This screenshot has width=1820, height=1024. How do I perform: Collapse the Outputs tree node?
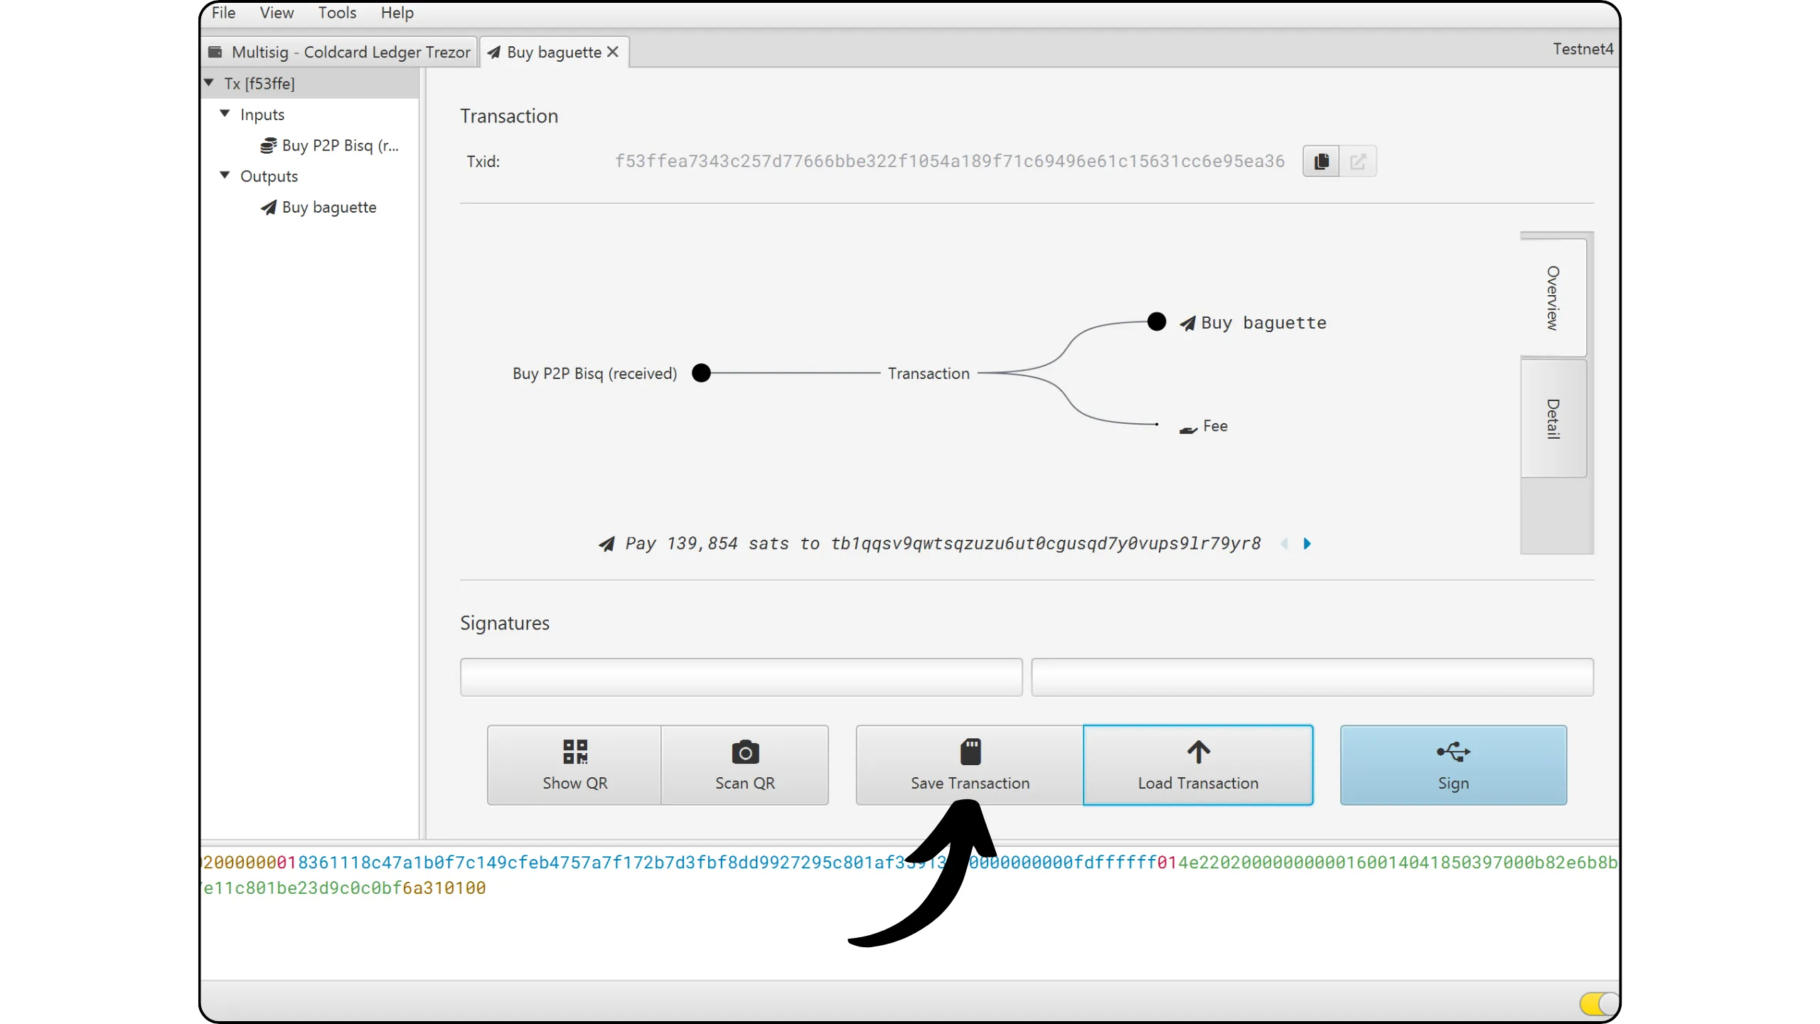click(225, 176)
